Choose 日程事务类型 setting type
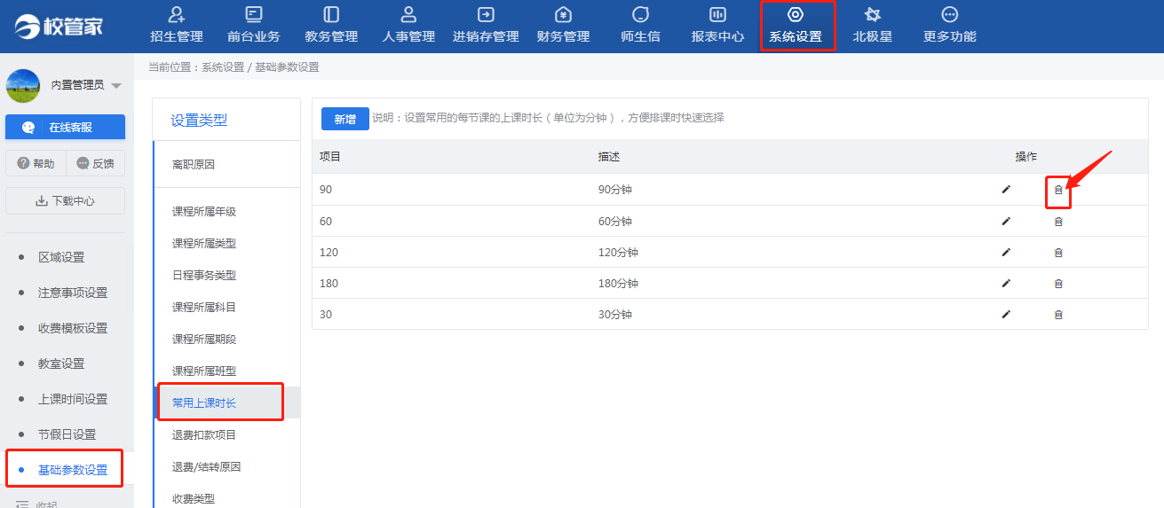Image resolution: width=1164 pixels, height=508 pixels. pyautogui.click(x=204, y=276)
